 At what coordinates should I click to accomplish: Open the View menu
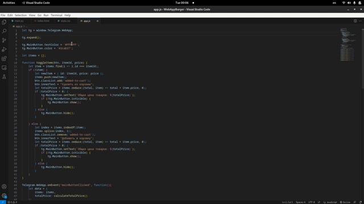[32, 15]
